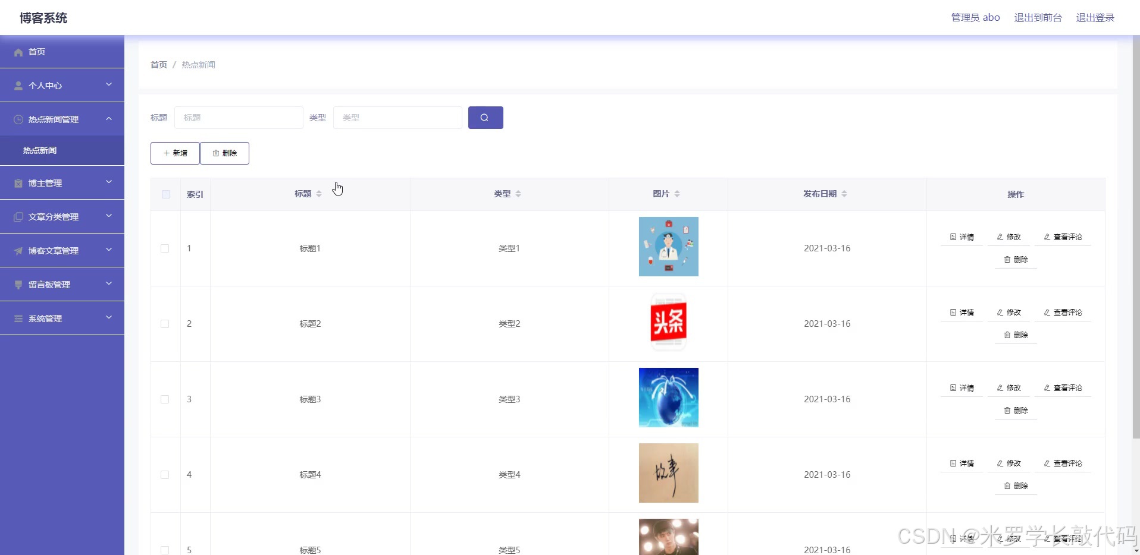Select 首页 in the sidebar menu
Viewport: 1140px width, 555px height.
(36, 52)
